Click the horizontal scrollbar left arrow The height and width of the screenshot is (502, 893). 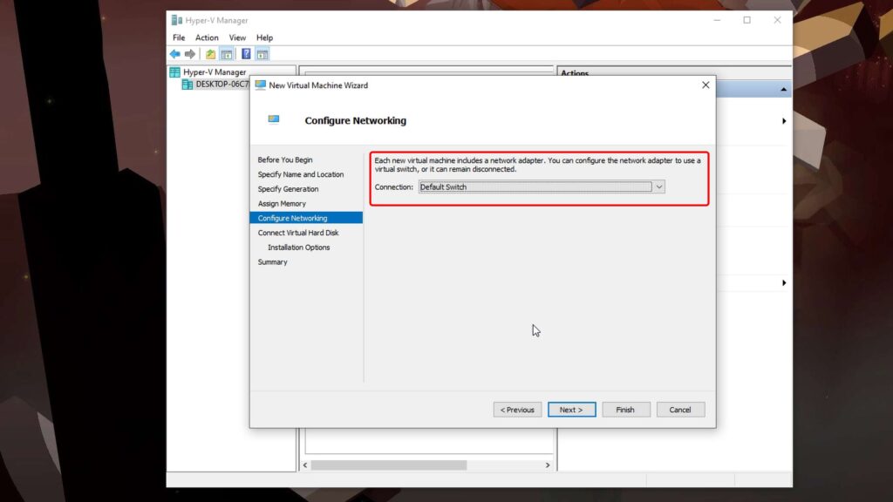[x=305, y=465]
